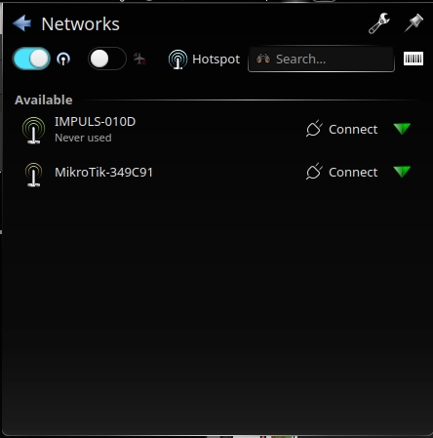Connect to MikroTik-349C91
The height and width of the screenshot is (438, 433).
coord(342,172)
